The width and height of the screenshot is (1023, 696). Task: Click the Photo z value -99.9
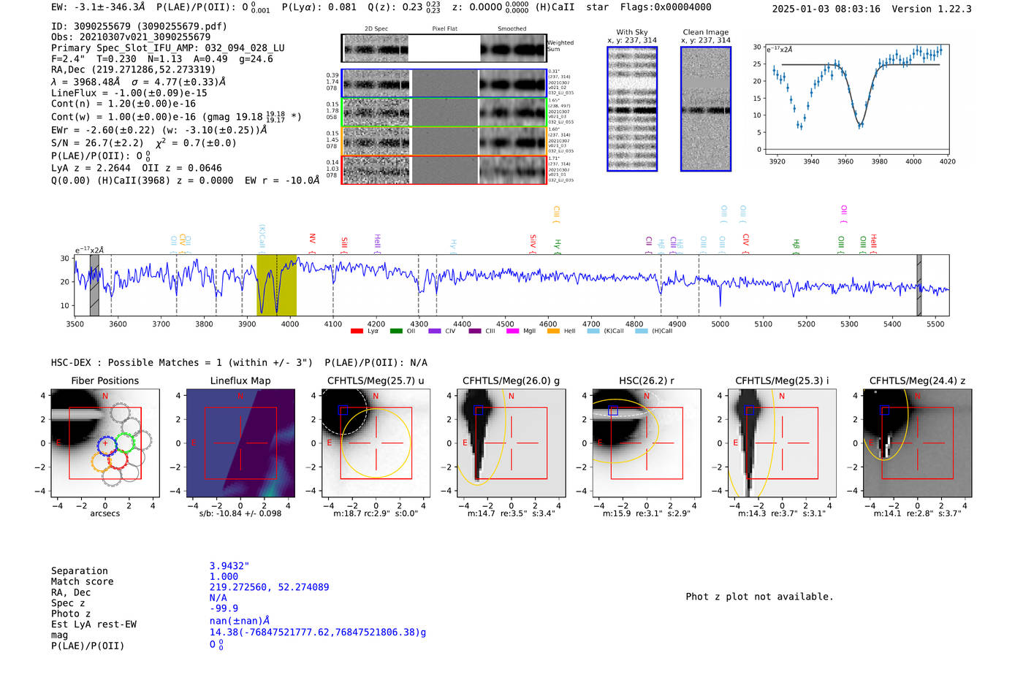pyautogui.click(x=224, y=608)
